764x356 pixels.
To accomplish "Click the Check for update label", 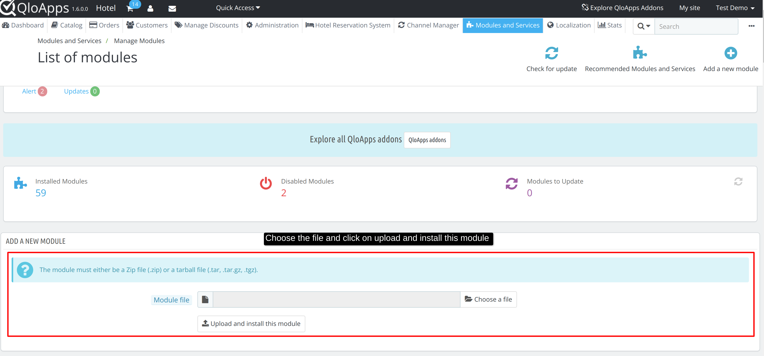I will (551, 69).
